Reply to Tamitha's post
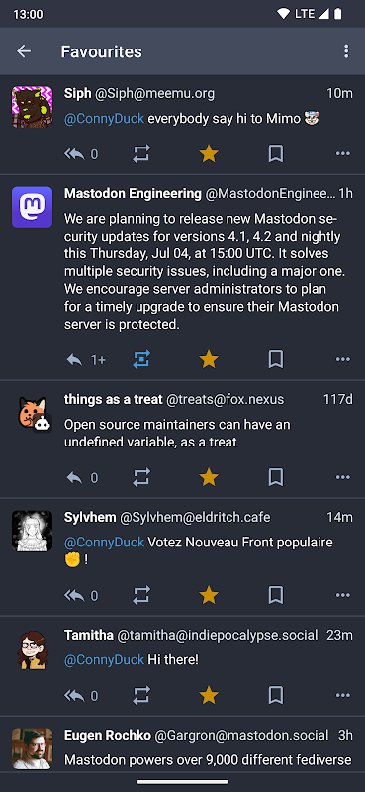 (75, 696)
